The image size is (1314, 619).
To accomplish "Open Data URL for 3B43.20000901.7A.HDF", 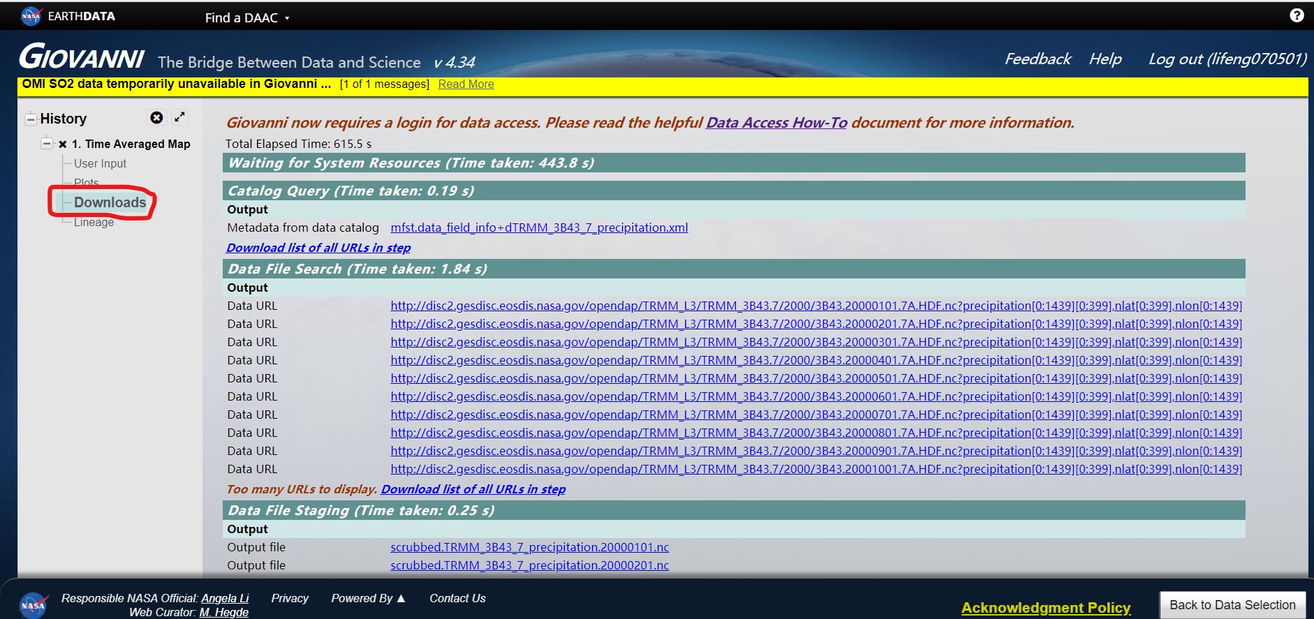I will [x=816, y=451].
